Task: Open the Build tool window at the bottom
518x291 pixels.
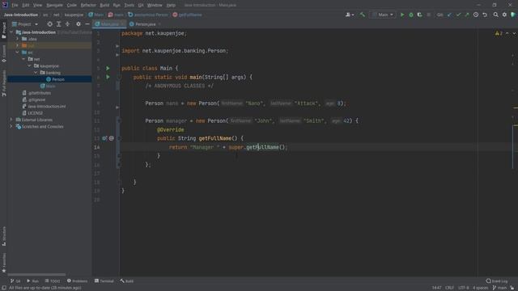Action: click(127, 281)
